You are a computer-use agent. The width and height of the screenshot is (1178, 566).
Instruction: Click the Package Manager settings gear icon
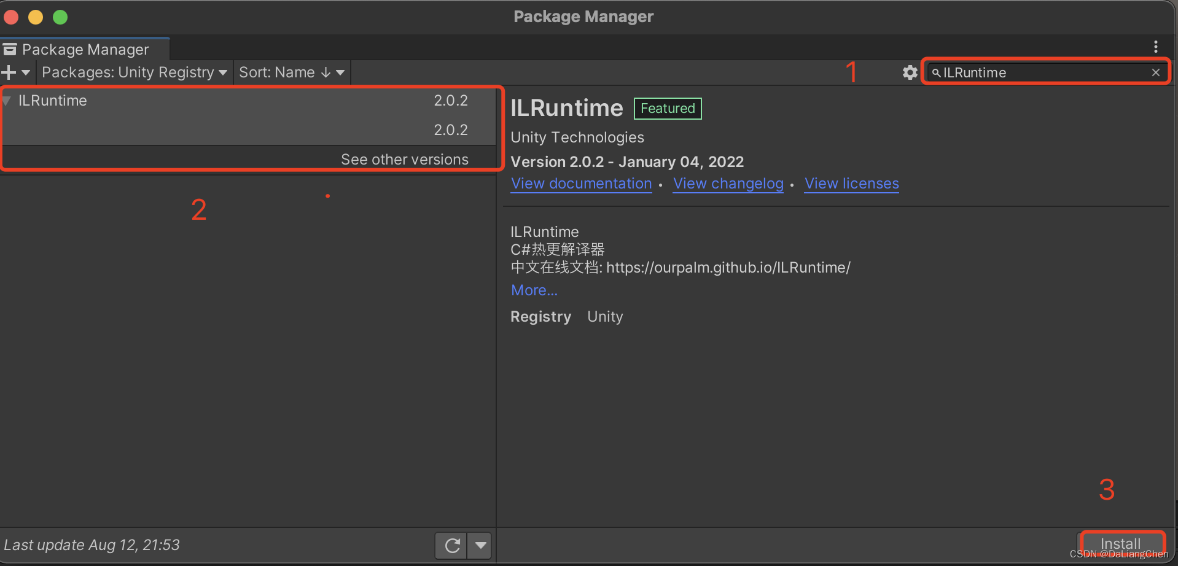click(x=909, y=72)
